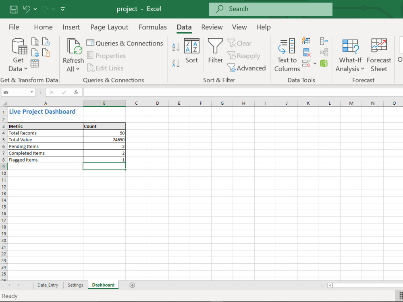This screenshot has height=302, width=403.
Task: Click the Save icon in the title bar
Action: (13, 9)
